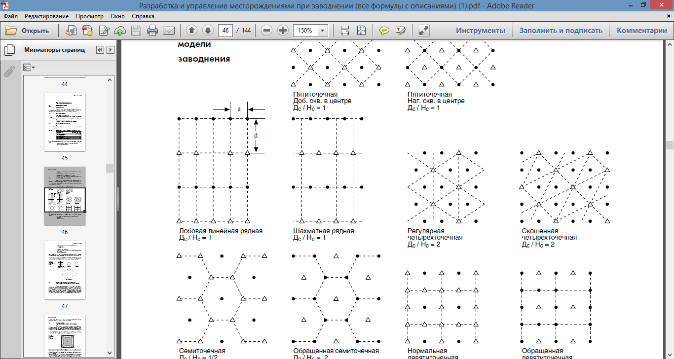
Task: Open the Комментарии pane
Action: (642, 31)
